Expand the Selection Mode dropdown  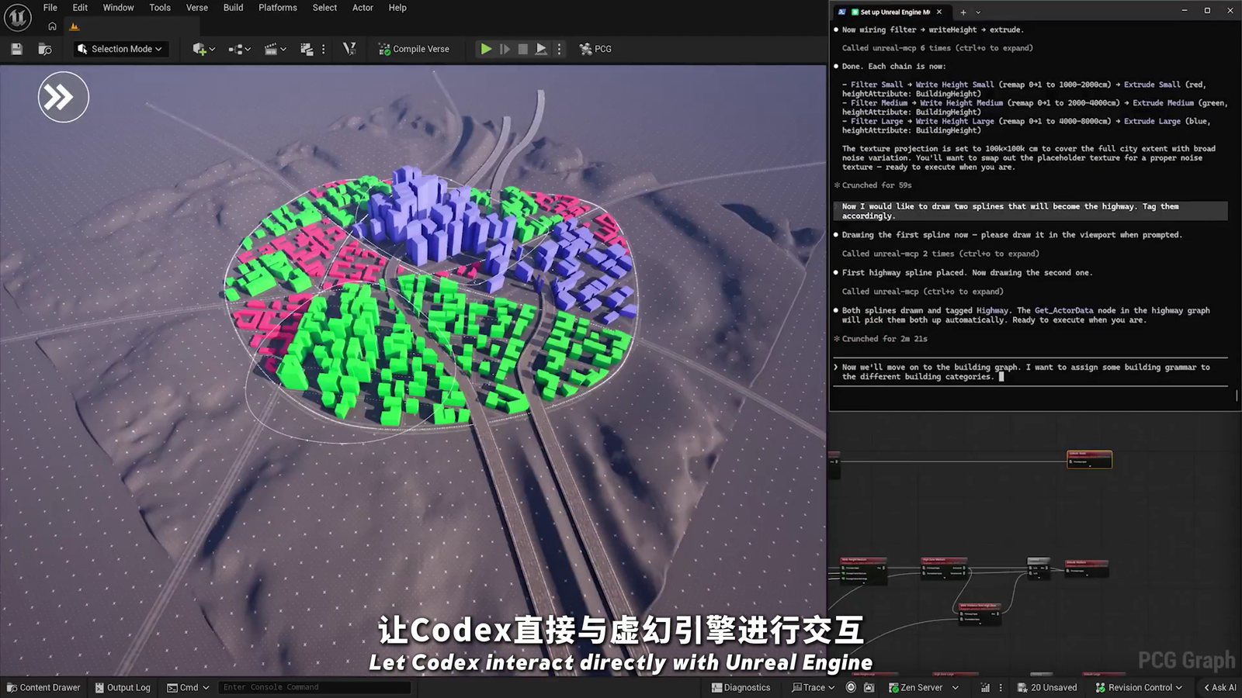pyautogui.click(x=120, y=49)
